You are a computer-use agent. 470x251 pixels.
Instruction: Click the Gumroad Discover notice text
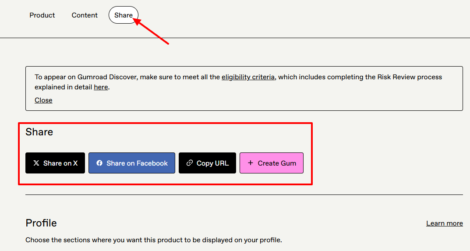pyautogui.click(x=238, y=82)
